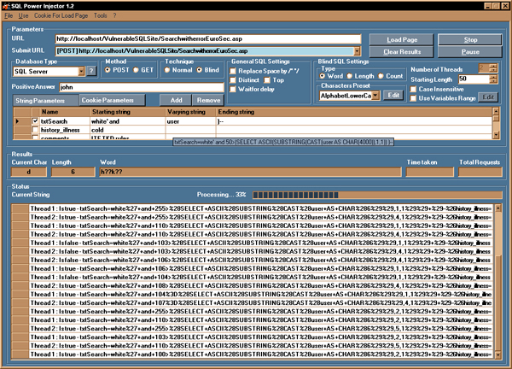Click the Processing progress bar
512x369 pixels.
tap(377, 195)
